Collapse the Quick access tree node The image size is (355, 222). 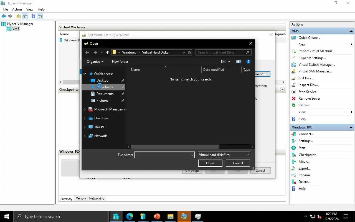85,74
